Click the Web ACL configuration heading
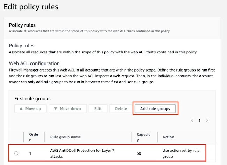Image resolution: width=227 pixels, height=165 pixels. coord(34,63)
